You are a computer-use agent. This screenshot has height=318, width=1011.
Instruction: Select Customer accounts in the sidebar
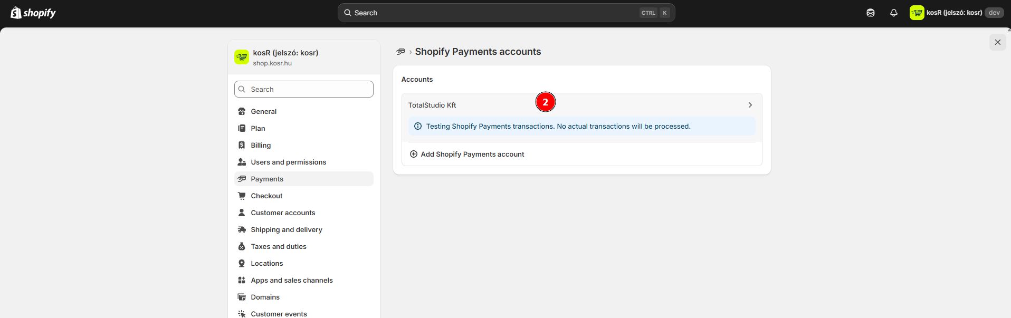[283, 213]
